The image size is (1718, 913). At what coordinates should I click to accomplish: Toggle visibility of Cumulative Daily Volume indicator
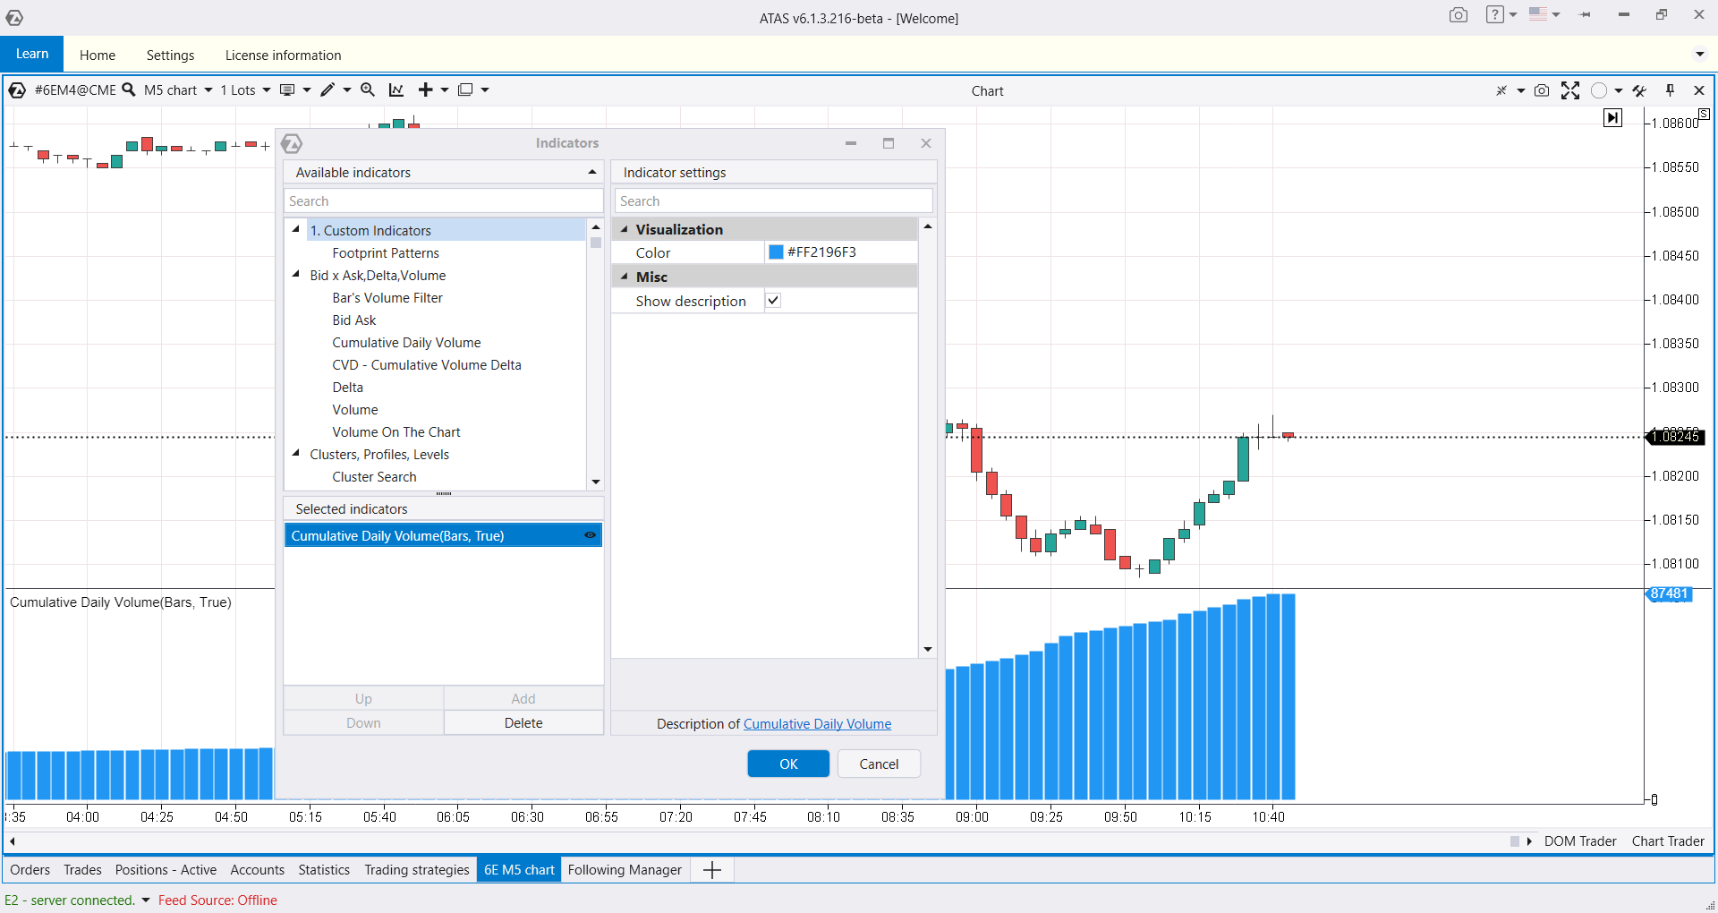click(x=590, y=535)
